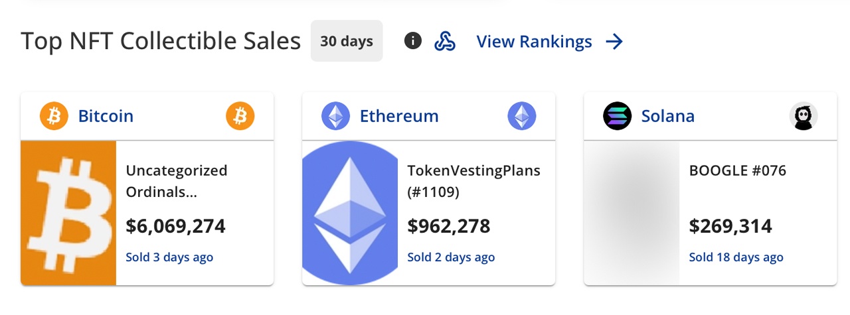Click the hooded avatar icon on Solana card
This screenshot has width=850, height=315.
pyautogui.click(x=803, y=117)
